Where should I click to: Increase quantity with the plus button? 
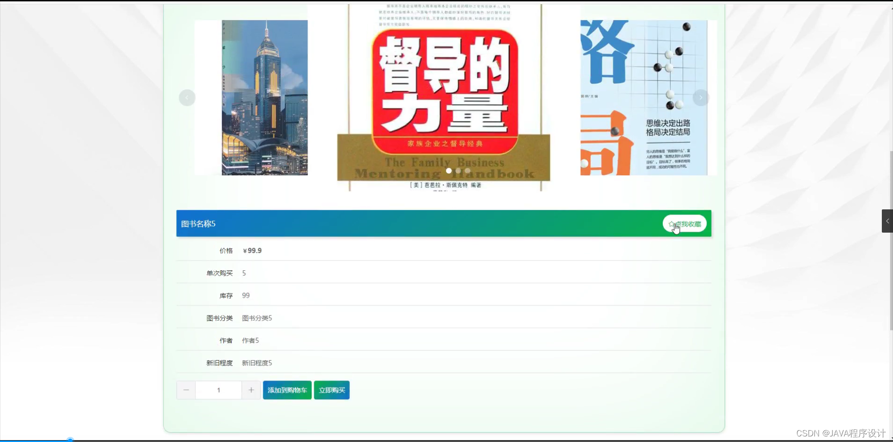pos(251,390)
